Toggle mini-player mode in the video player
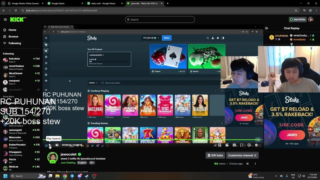The height and width of the screenshot is (180, 320). click(219, 145)
